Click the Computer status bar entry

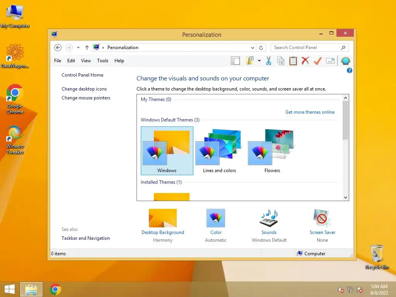(x=311, y=254)
